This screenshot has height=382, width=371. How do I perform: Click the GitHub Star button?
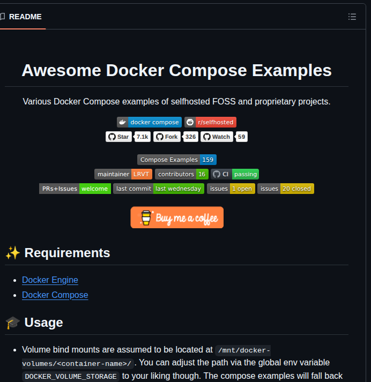tap(118, 137)
